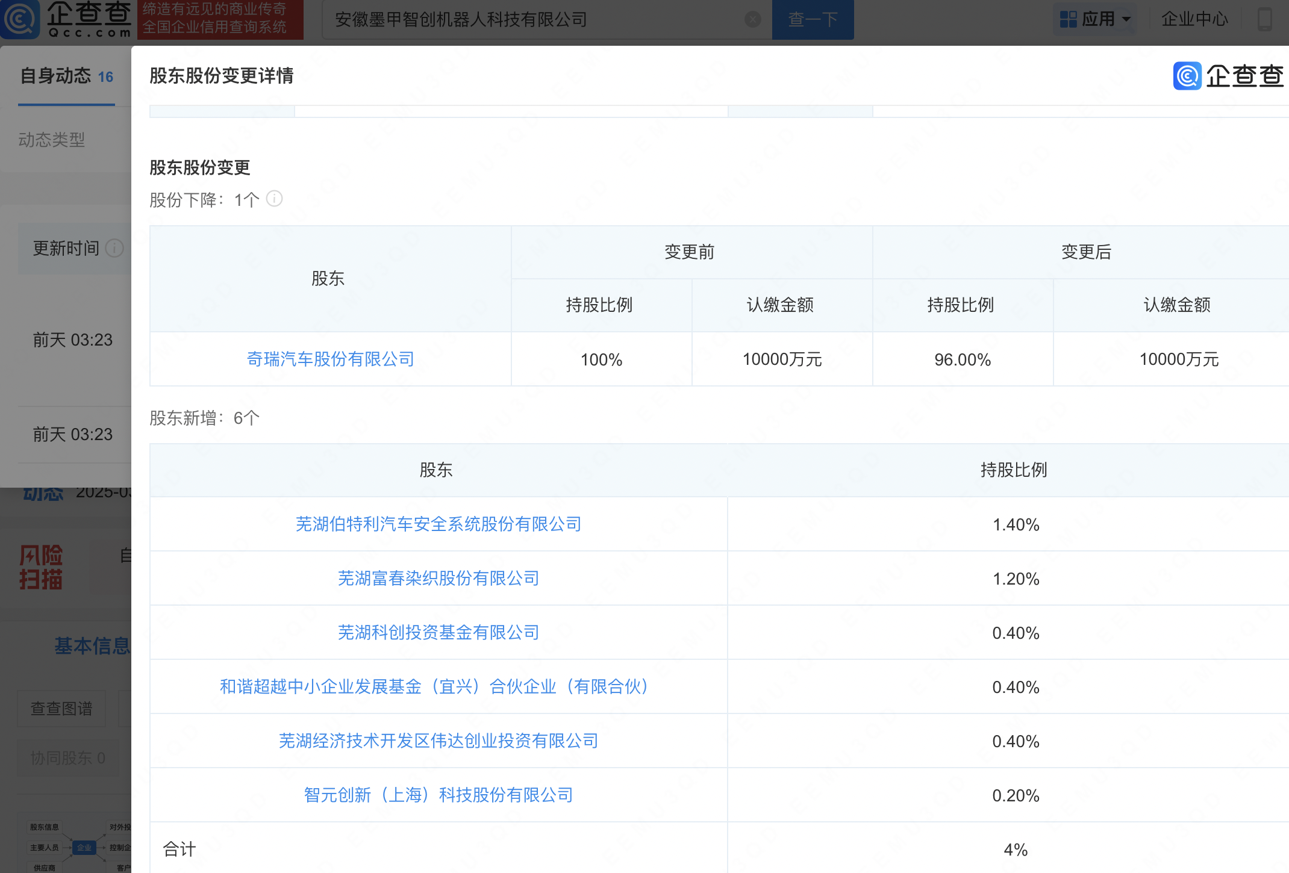Open the 和谐超越中小企业发展基金 partnership link
The height and width of the screenshot is (873, 1289).
coord(434,687)
